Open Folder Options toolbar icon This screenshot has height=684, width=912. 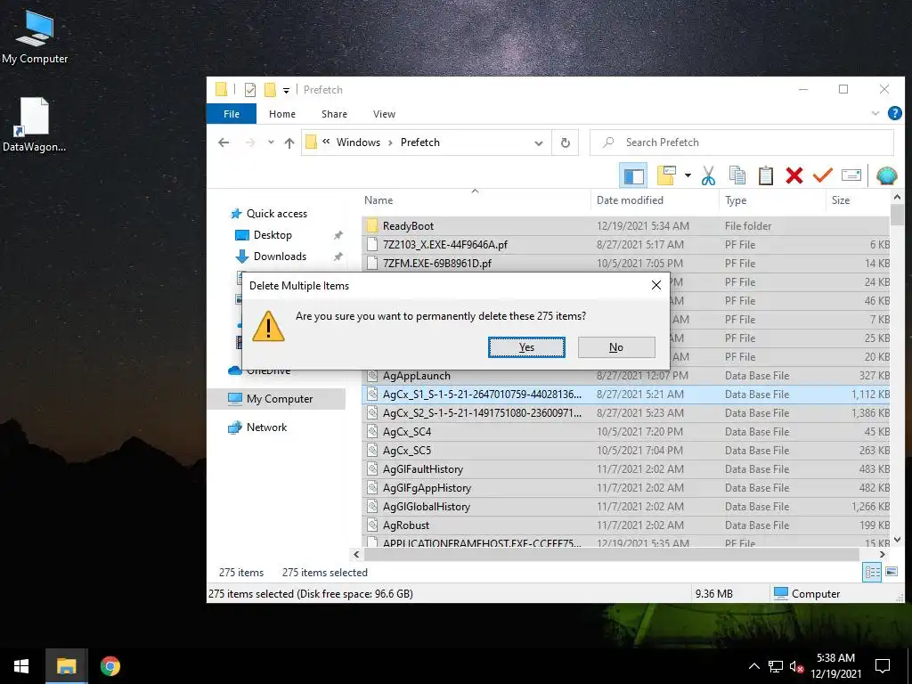666,175
